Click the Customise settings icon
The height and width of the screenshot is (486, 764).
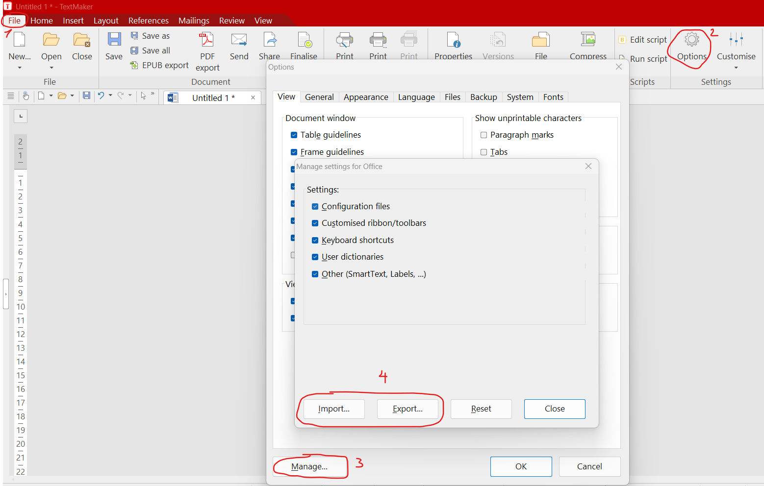(x=736, y=40)
